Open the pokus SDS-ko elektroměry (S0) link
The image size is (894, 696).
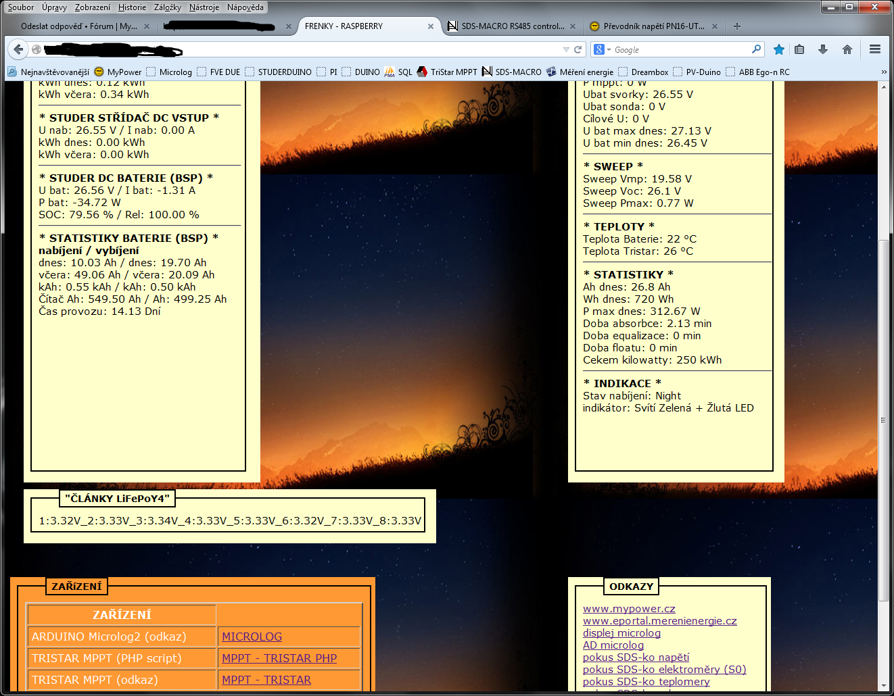point(665,670)
